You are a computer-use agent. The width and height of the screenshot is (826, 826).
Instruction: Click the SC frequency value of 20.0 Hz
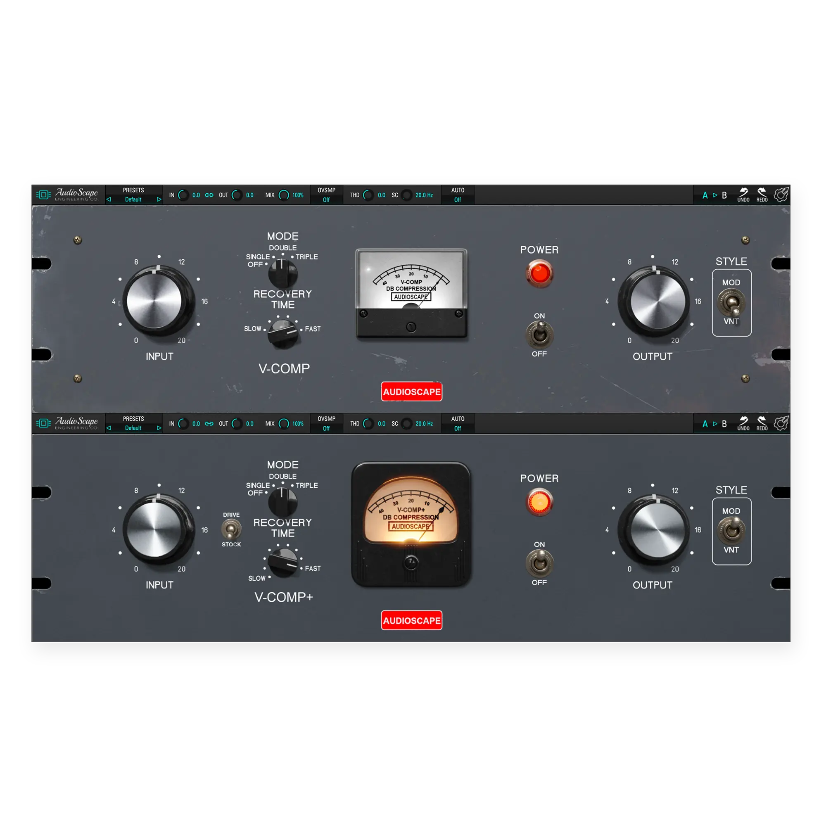click(x=425, y=195)
